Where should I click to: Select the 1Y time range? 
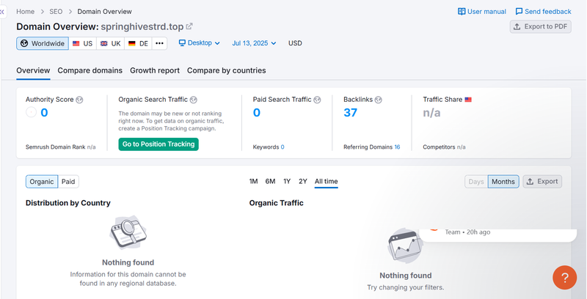pos(287,181)
